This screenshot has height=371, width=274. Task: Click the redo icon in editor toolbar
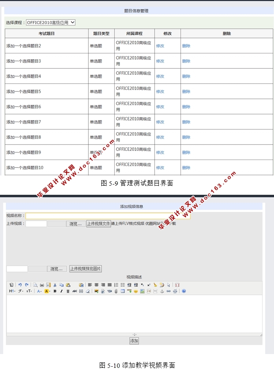27,285
